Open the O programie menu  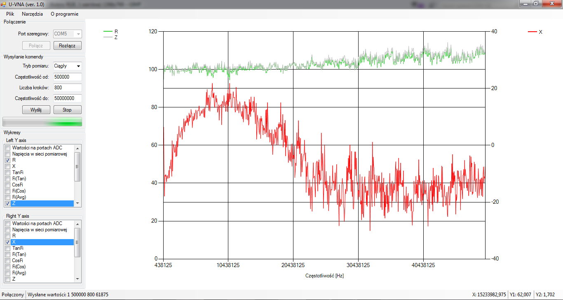click(x=64, y=14)
